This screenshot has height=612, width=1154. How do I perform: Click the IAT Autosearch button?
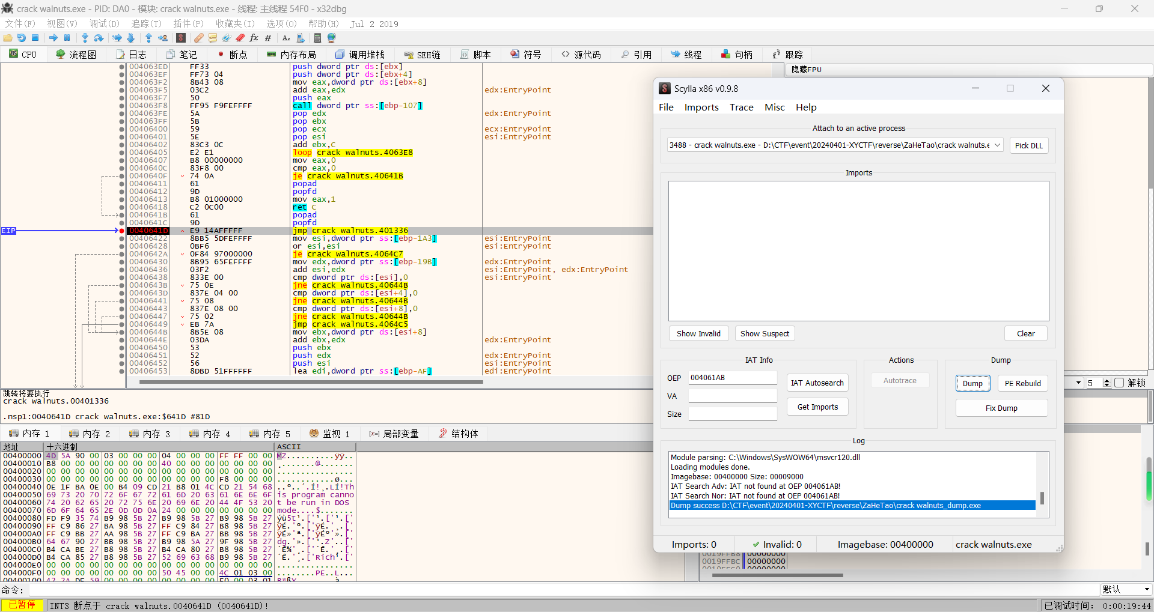pos(817,383)
